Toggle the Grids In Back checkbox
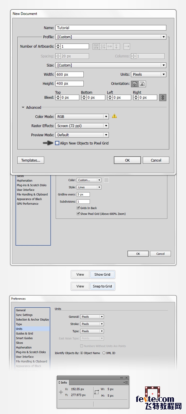 [x=78, y=208]
